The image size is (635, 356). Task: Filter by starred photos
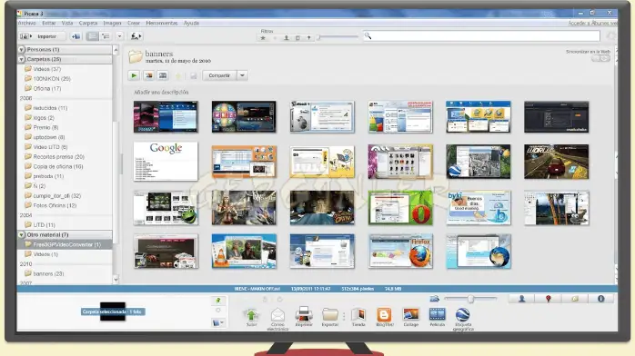(x=263, y=38)
